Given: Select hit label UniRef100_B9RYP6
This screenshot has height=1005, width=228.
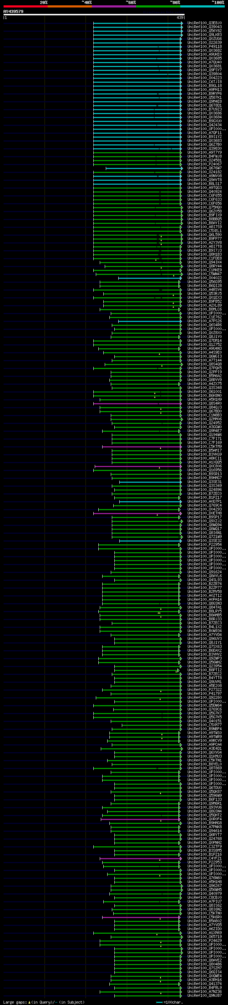Looking at the screenshot, I should [x=204, y=94].
